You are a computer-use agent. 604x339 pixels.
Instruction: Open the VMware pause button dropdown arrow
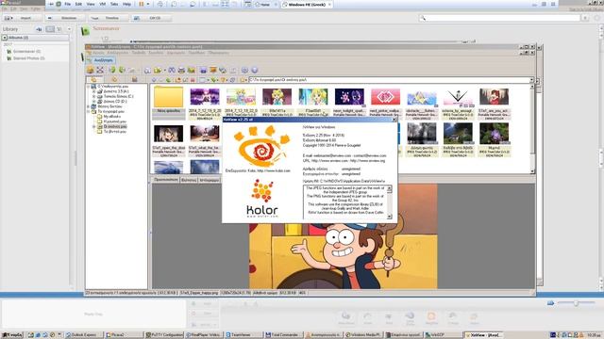point(148,4)
